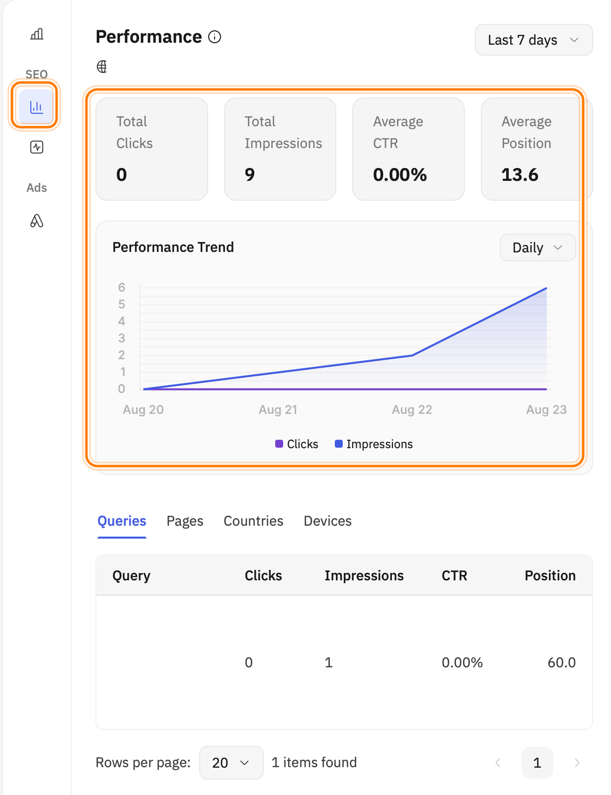Image resolution: width=611 pixels, height=795 pixels.
Task: Switch to the Pages tab
Action: coord(185,521)
